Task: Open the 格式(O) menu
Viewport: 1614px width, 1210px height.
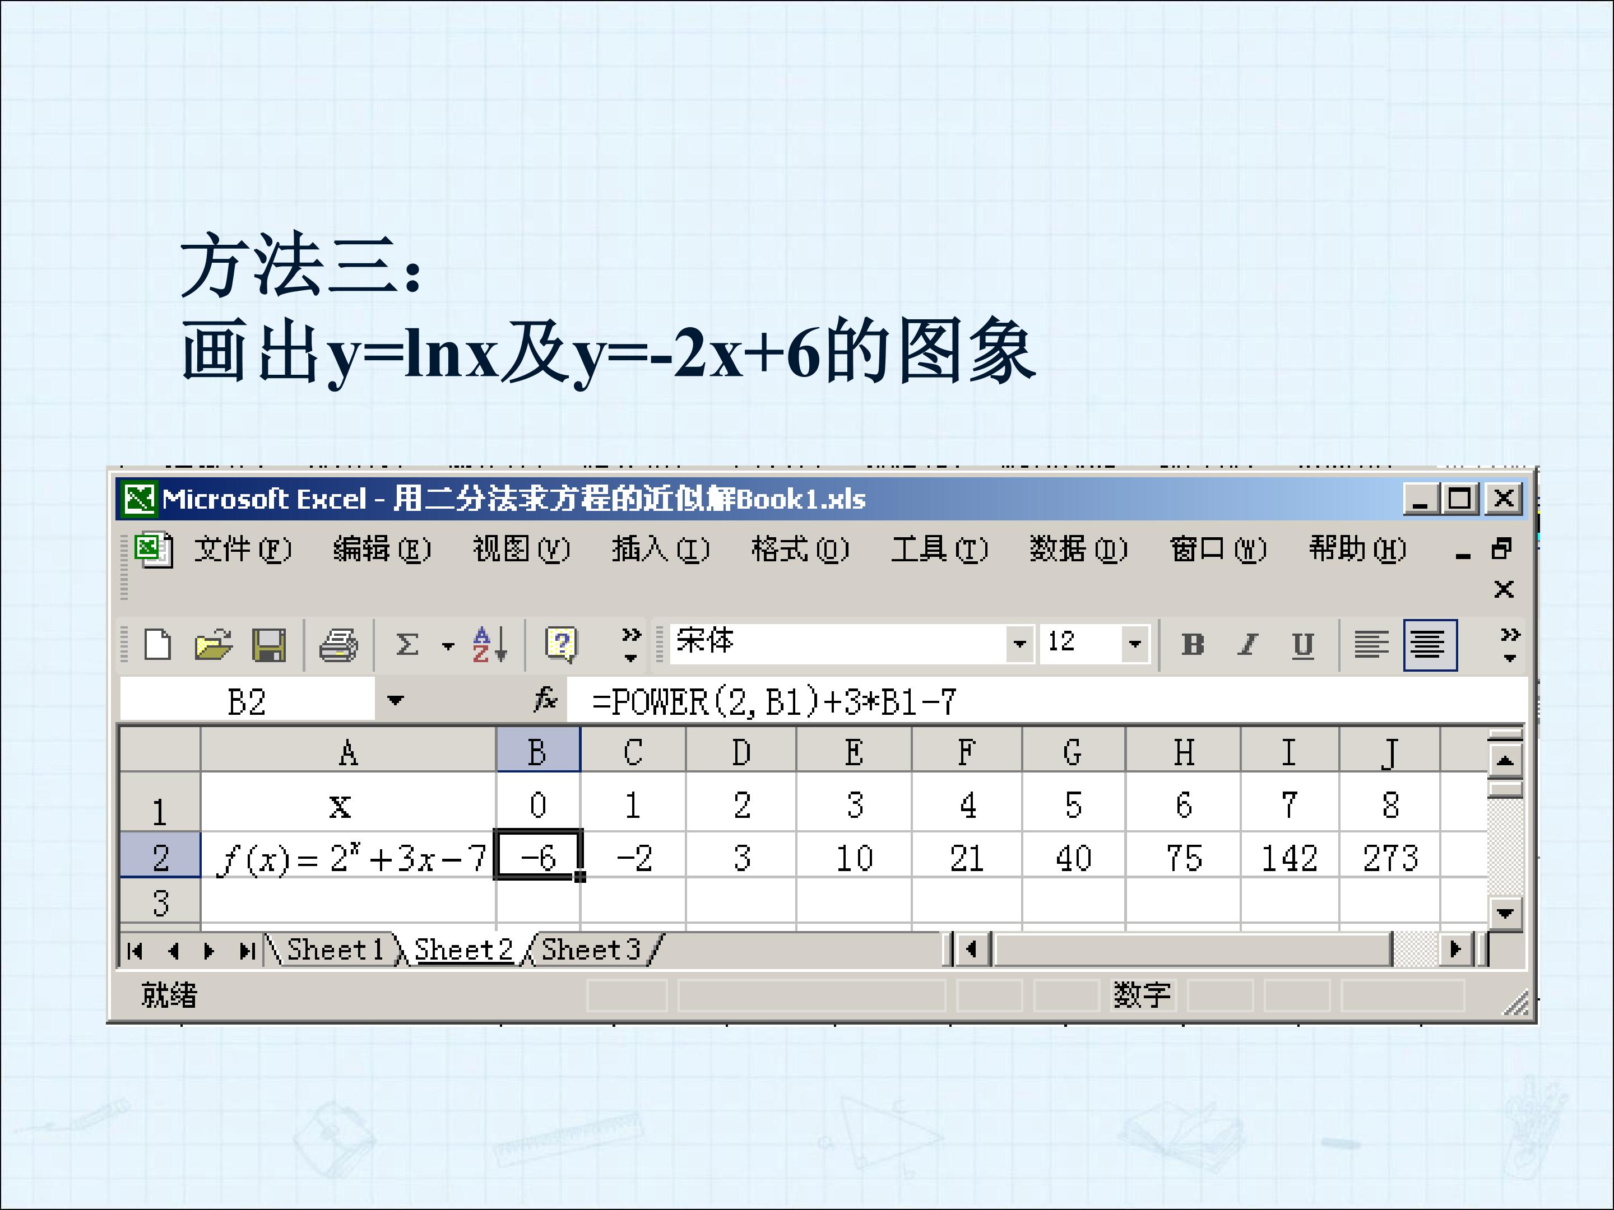Action: point(800,548)
